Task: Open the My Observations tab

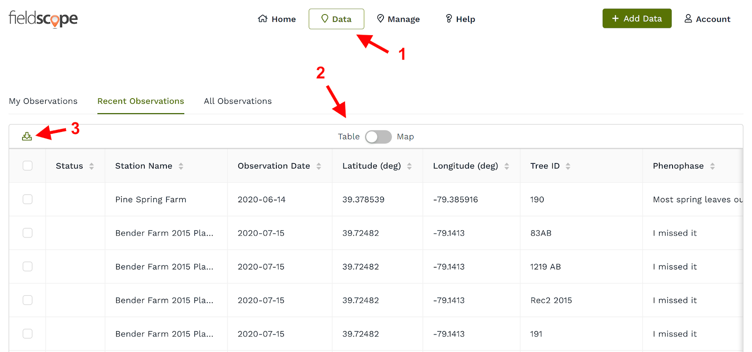Action: click(43, 101)
